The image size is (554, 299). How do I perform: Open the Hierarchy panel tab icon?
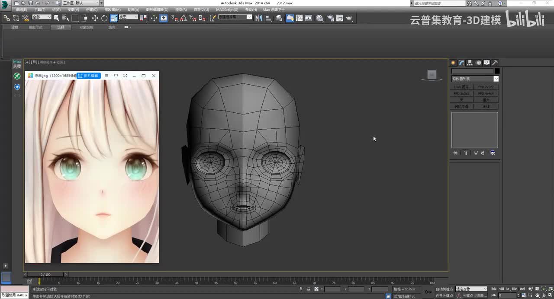coord(470,63)
